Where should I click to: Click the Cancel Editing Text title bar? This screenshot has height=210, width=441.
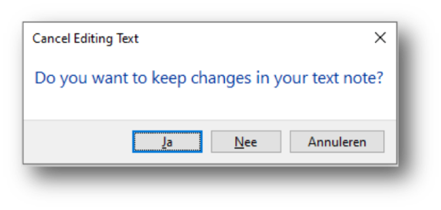click(x=184, y=38)
